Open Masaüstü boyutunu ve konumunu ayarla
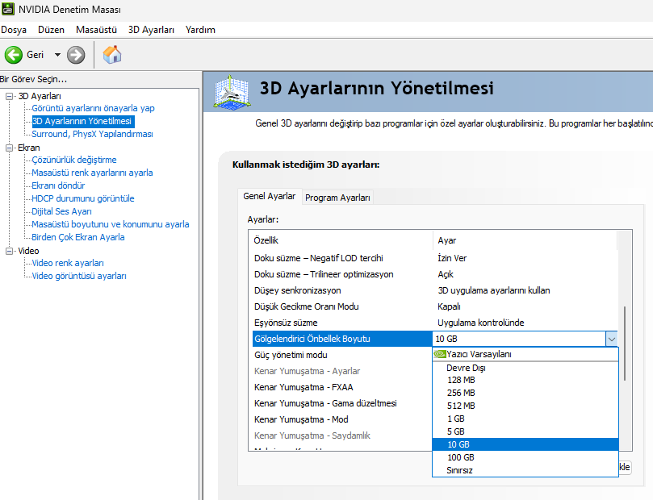Screen dimensions: 653x500 pos(111,224)
